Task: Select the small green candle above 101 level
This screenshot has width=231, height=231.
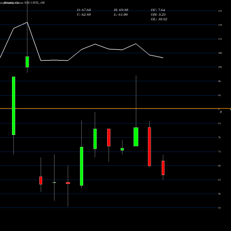Action: 27,62
